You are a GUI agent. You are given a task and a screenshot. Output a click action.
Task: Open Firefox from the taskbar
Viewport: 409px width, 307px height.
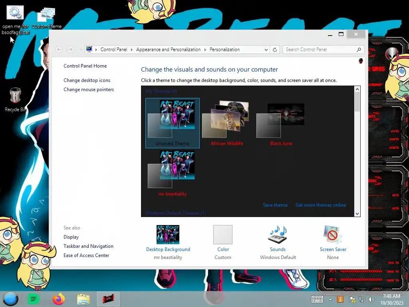[58, 299]
